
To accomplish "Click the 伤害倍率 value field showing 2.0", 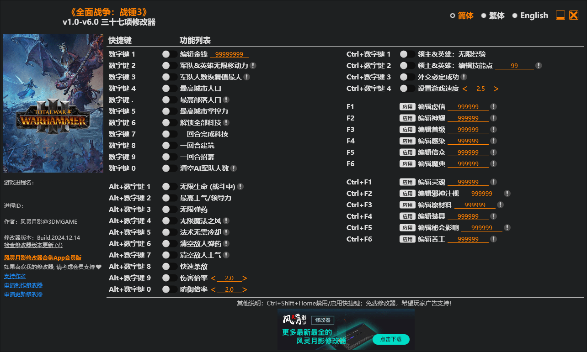I will pyautogui.click(x=229, y=278).
